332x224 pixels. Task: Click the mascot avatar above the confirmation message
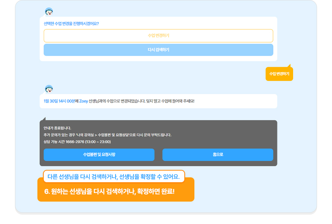tap(49, 89)
